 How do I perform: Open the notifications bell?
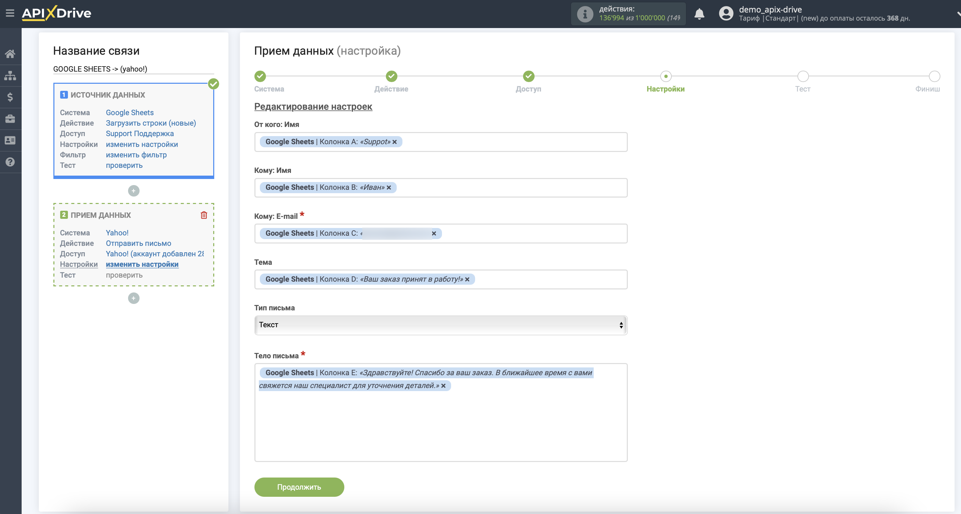coord(699,14)
